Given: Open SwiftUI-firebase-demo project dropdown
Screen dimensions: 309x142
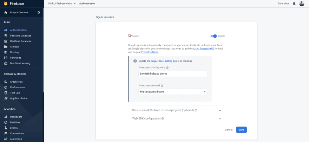Looking at the screenshot, I should click(x=62, y=4).
